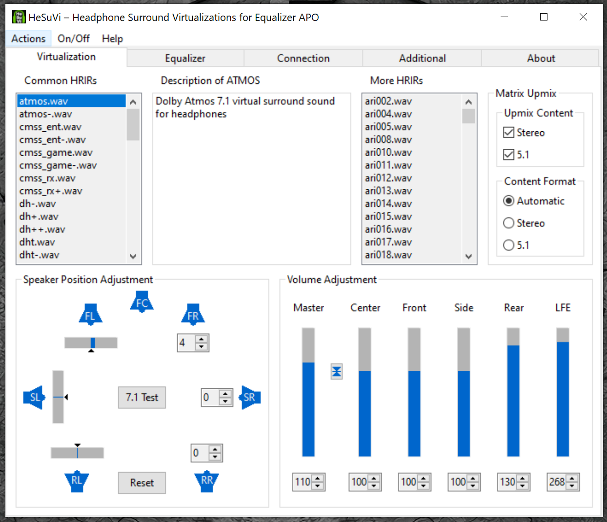Increase the rear speaker position stepper value
The height and width of the screenshot is (522, 607).
pos(215,449)
